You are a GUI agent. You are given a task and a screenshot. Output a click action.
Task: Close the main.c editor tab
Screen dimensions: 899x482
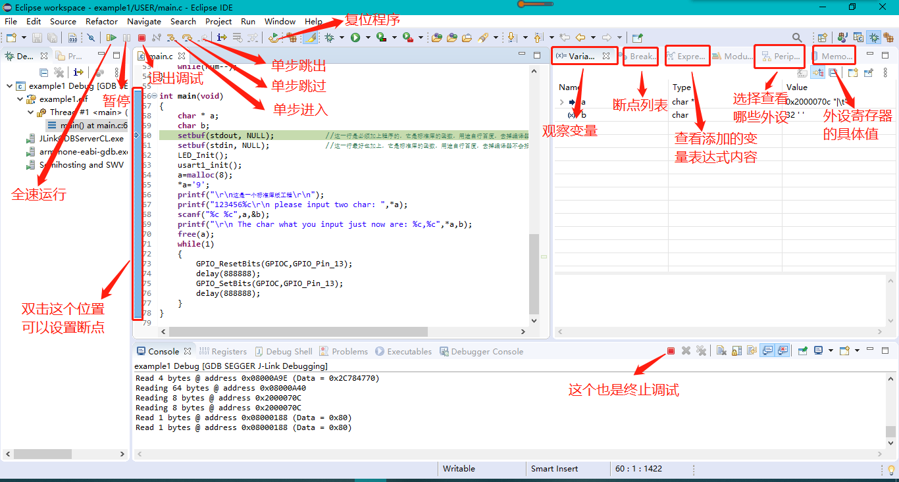pos(181,56)
